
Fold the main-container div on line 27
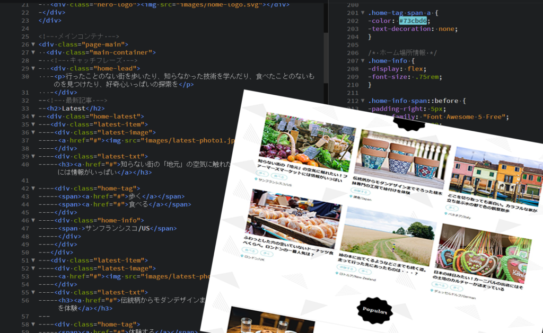[33, 52]
